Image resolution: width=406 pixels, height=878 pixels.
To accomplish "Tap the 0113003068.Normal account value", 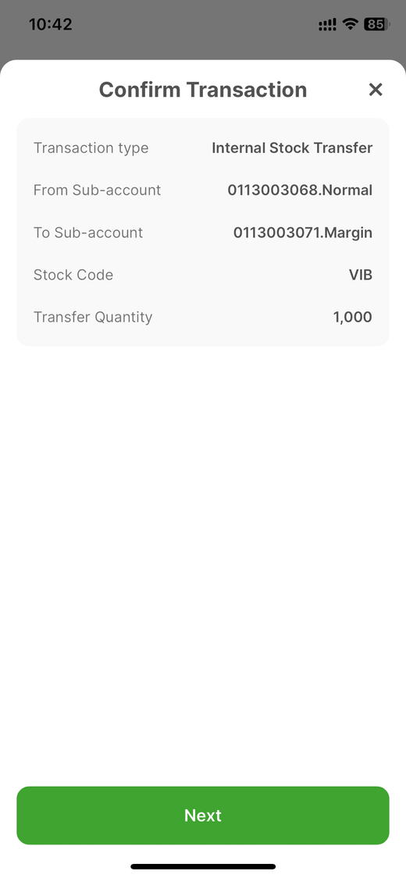I will tap(300, 190).
